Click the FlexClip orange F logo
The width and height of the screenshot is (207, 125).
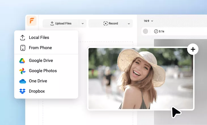click(31, 21)
